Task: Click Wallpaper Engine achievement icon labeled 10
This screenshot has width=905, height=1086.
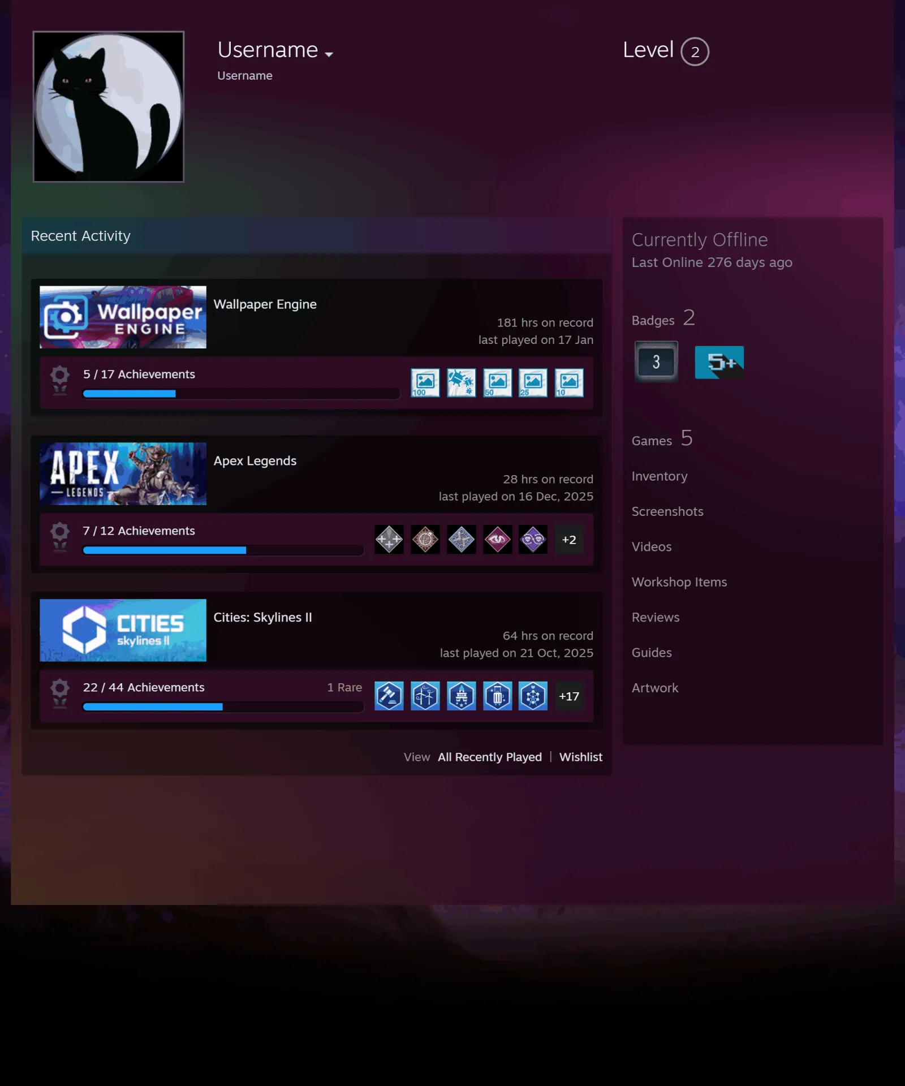Action: click(x=569, y=383)
